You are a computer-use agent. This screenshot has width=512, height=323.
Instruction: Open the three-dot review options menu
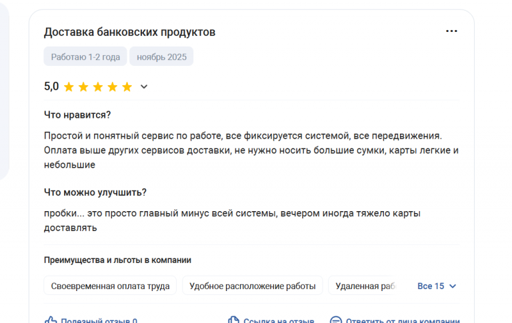coord(451,31)
